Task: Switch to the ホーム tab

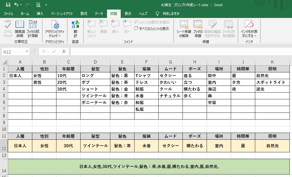Action: [x=25, y=13]
